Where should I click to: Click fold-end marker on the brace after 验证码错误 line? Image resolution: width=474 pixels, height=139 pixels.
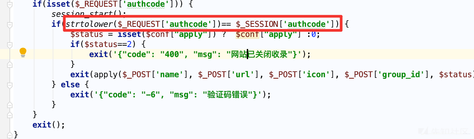[10, 105]
